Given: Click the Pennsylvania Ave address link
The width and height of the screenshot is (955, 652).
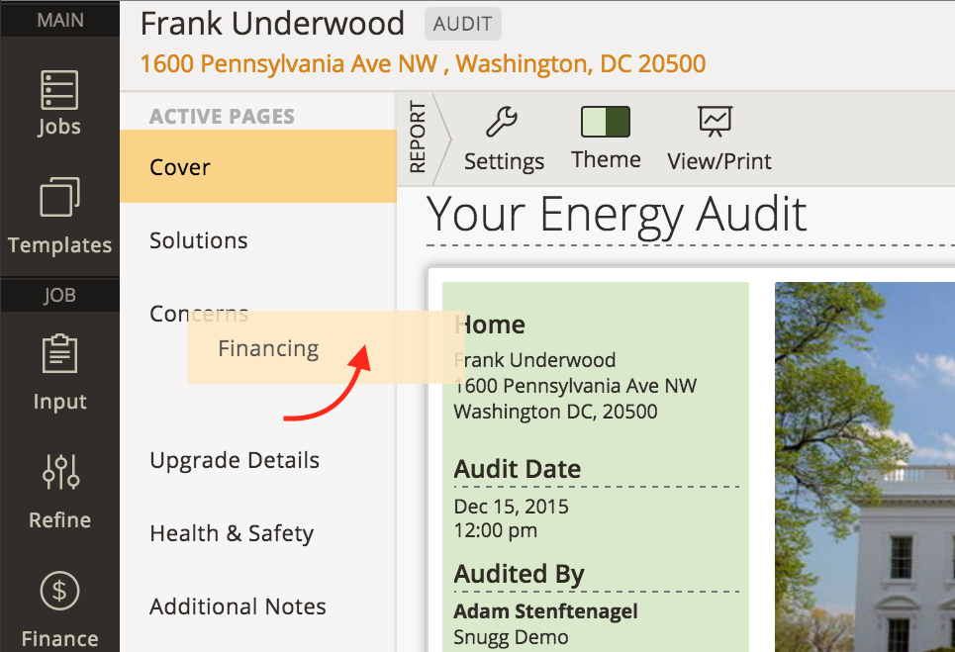Looking at the screenshot, I should [423, 63].
